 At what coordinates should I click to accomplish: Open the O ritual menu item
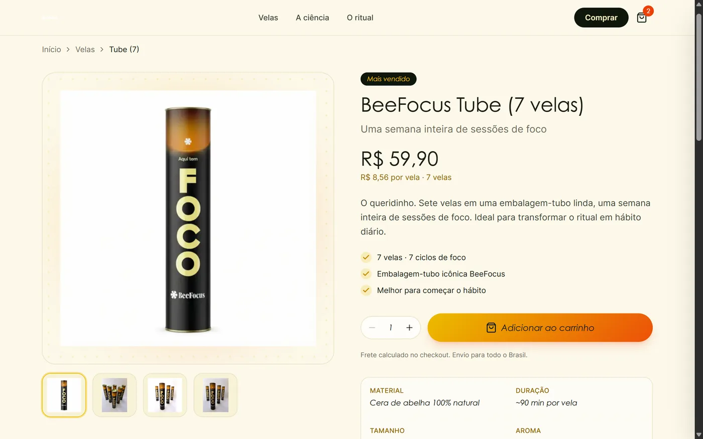tap(360, 18)
